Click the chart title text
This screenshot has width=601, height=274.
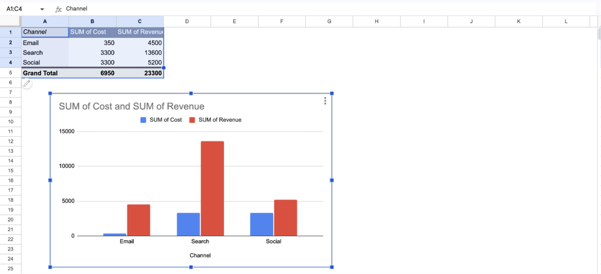pos(132,106)
